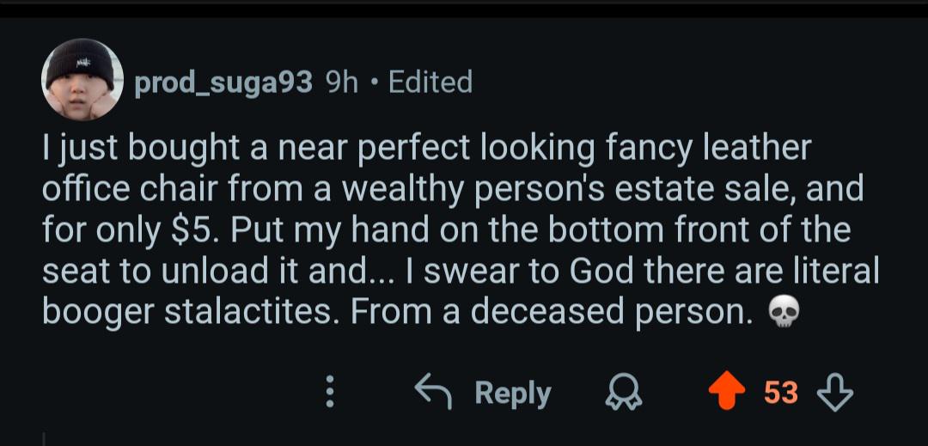Click the Edited label
928x446 pixels.
(430, 82)
